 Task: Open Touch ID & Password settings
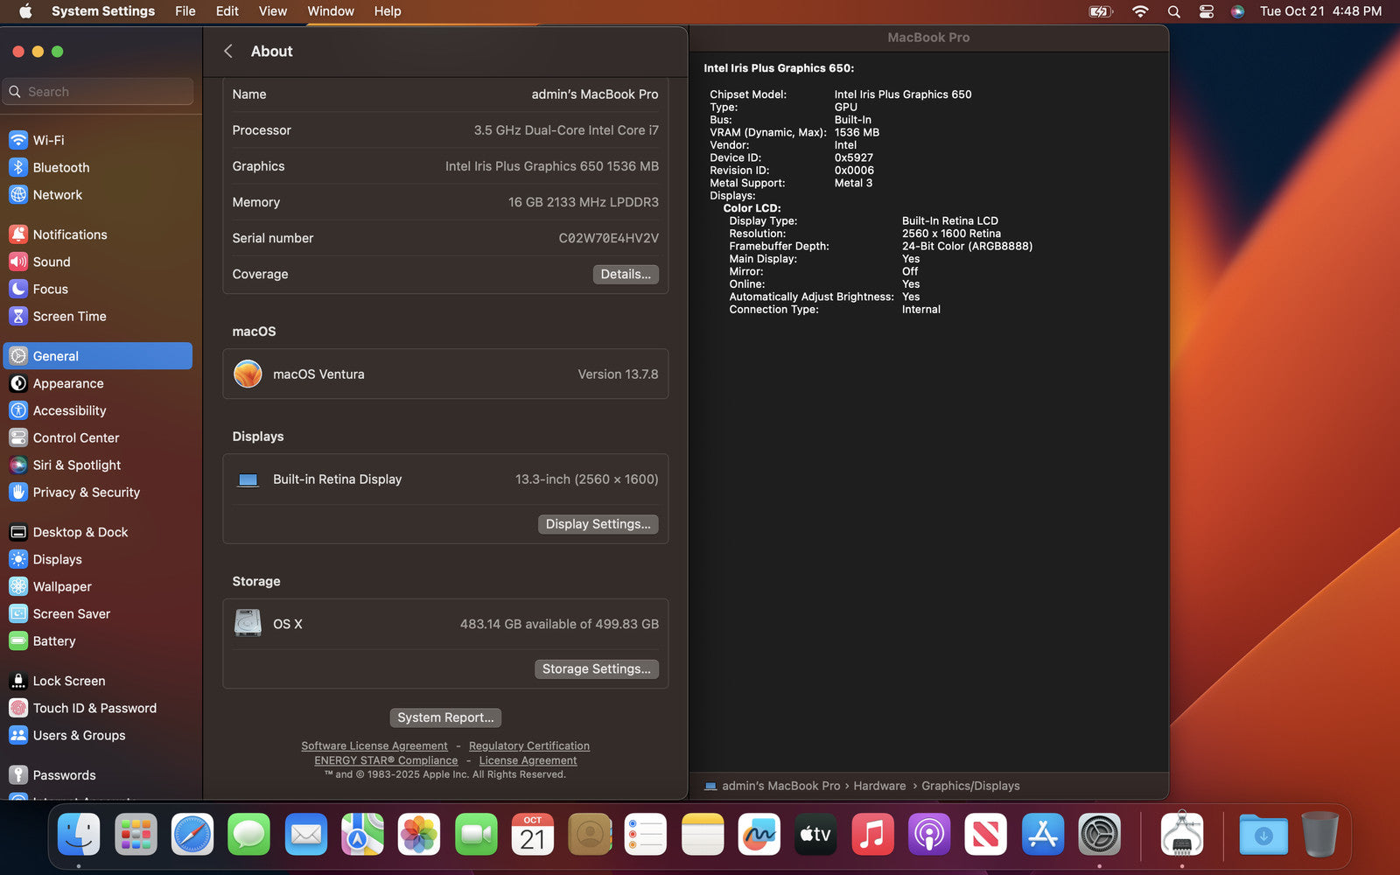click(x=94, y=708)
